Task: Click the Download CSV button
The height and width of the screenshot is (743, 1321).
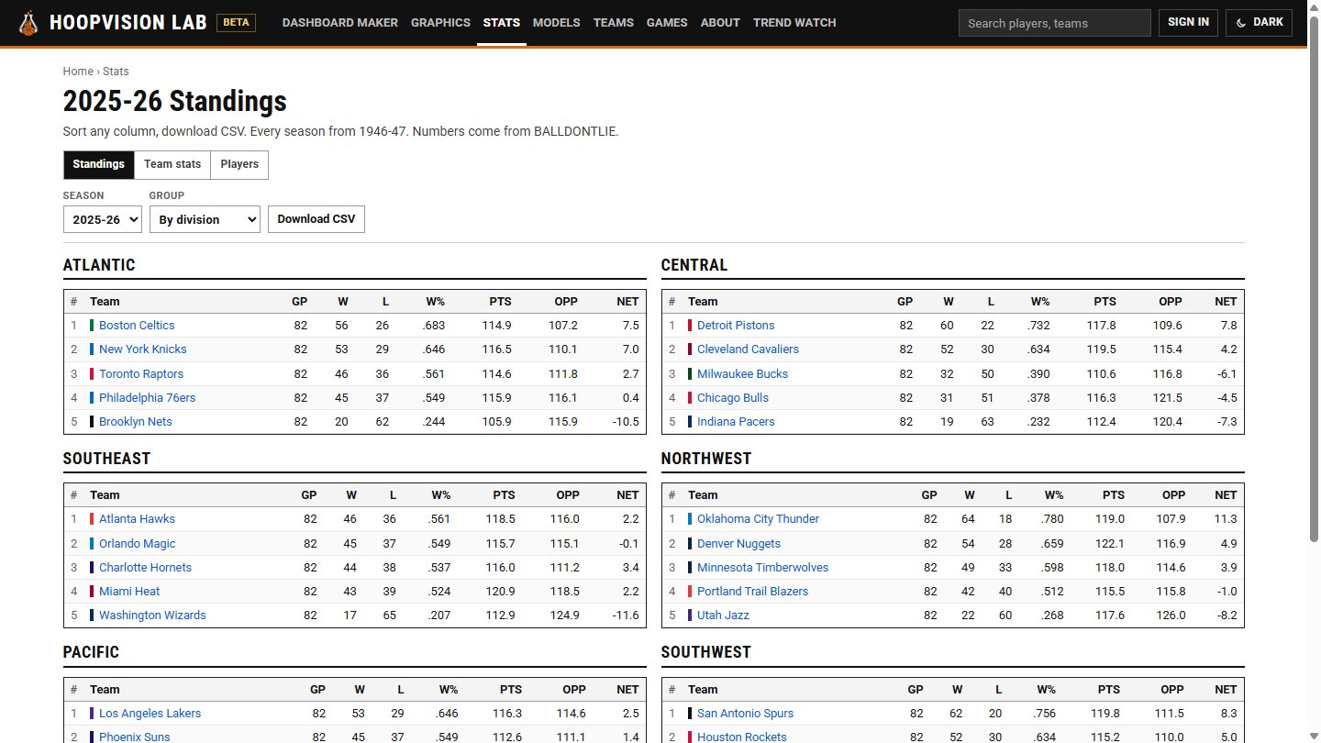Action: coord(316,219)
